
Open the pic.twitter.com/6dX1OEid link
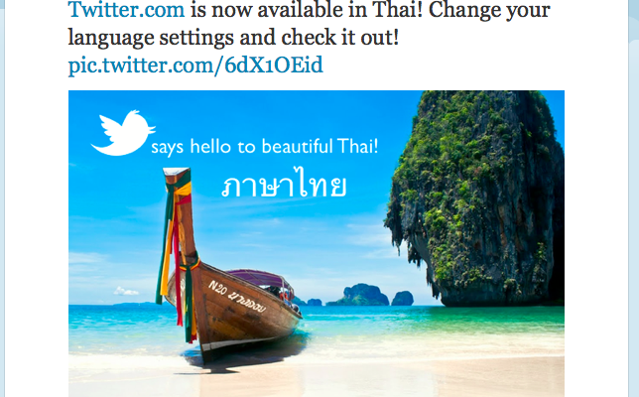[195, 66]
